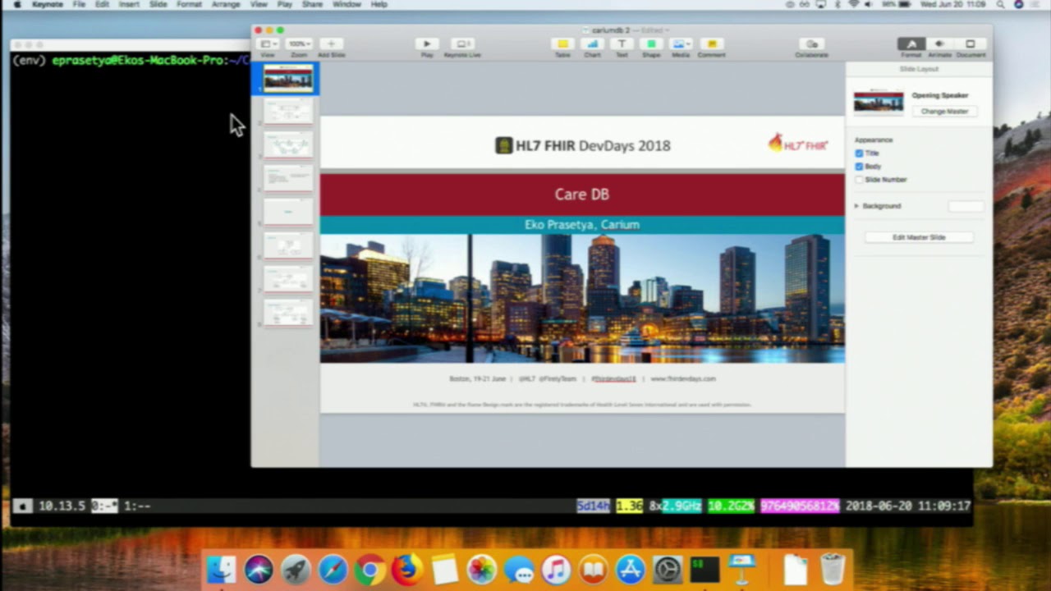Open Launchpad rocket icon in Dock
1051x591 pixels.
296,569
